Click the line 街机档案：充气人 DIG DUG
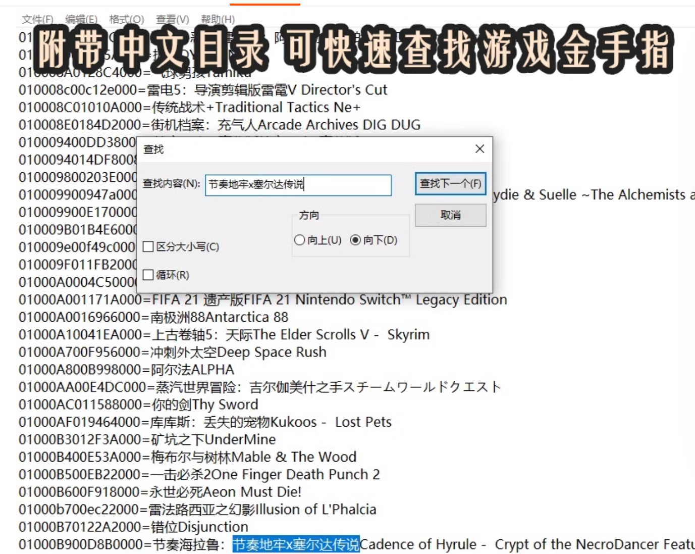 click(220, 125)
